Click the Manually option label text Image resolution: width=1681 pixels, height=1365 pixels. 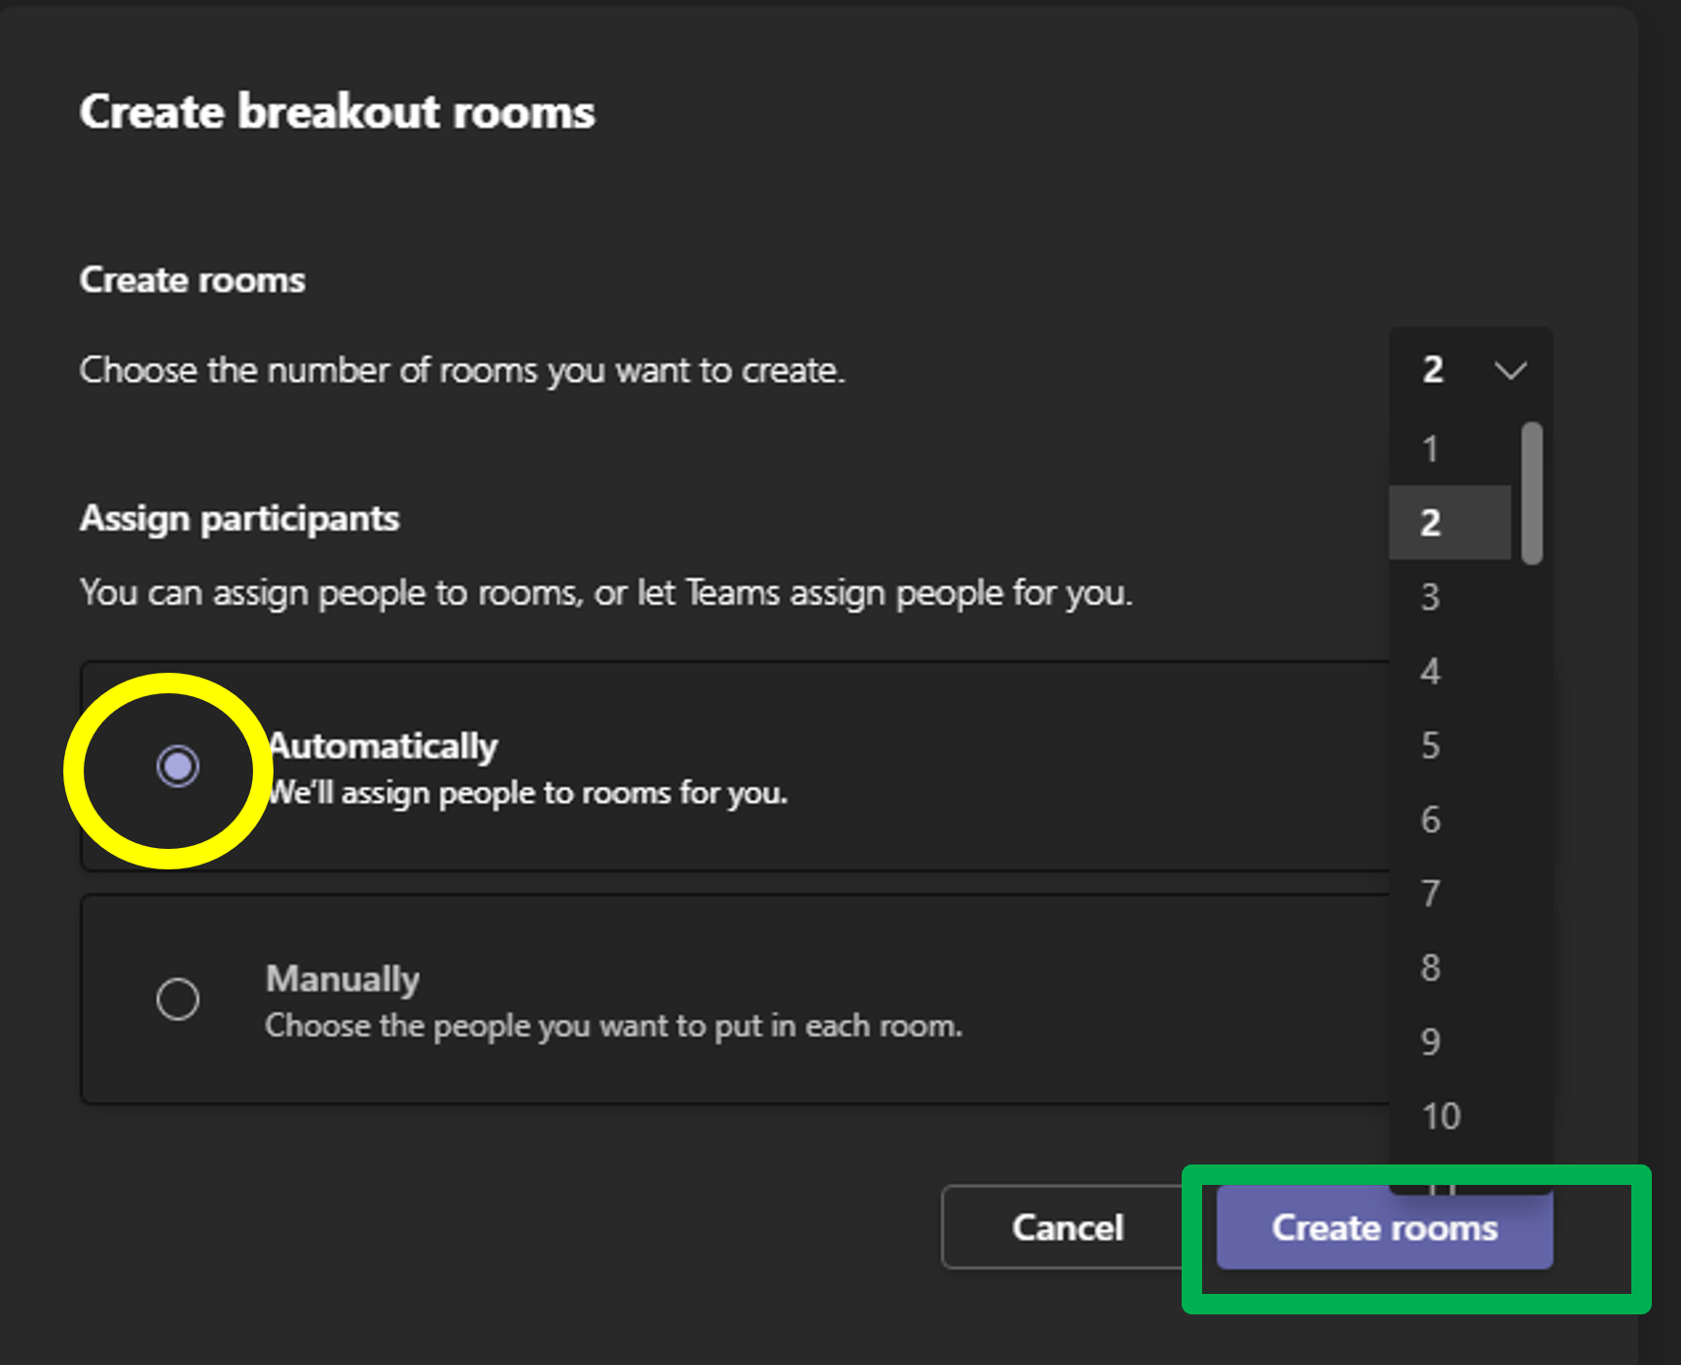pos(343,978)
